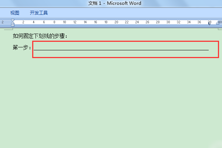Click the first-line indent marker on ruler
The height and width of the screenshot is (148, 222).
(x=13, y=20)
